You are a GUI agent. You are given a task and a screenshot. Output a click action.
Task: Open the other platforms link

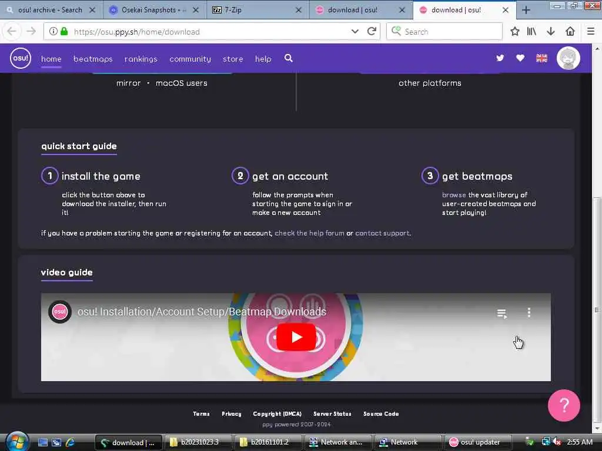tap(430, 83)
